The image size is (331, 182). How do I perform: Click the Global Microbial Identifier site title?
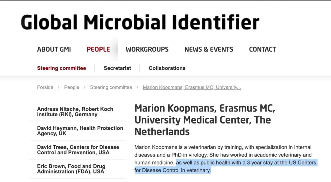(x=140, y=22)
